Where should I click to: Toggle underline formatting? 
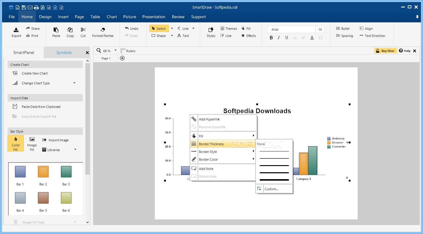[x=287, y=38]
